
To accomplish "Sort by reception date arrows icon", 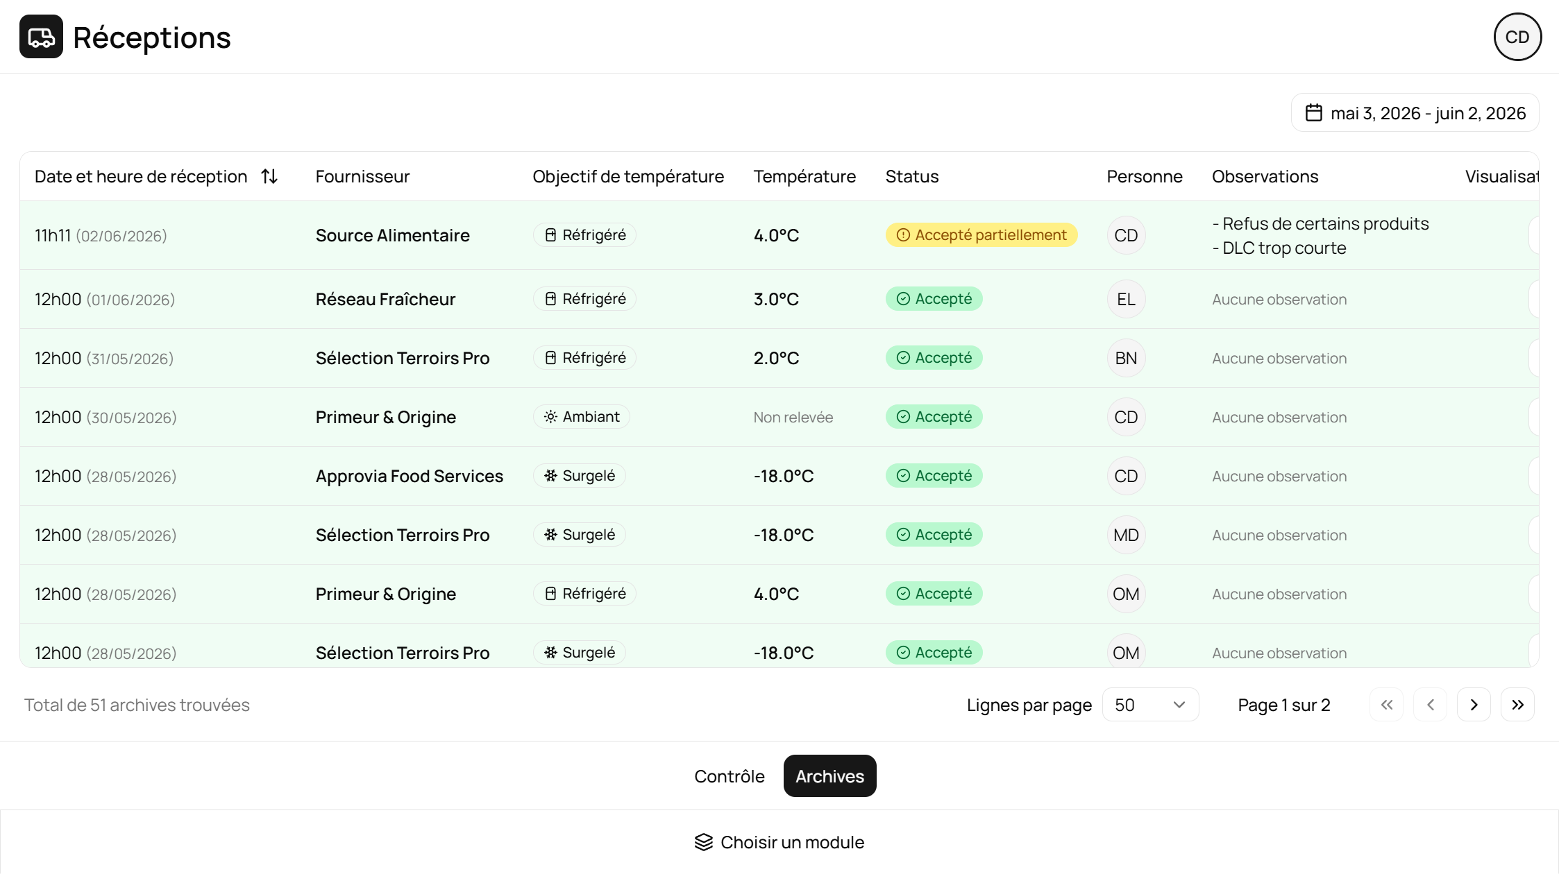I will pos(269,176).
